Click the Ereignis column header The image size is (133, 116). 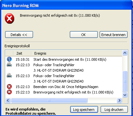pos(77,53)
